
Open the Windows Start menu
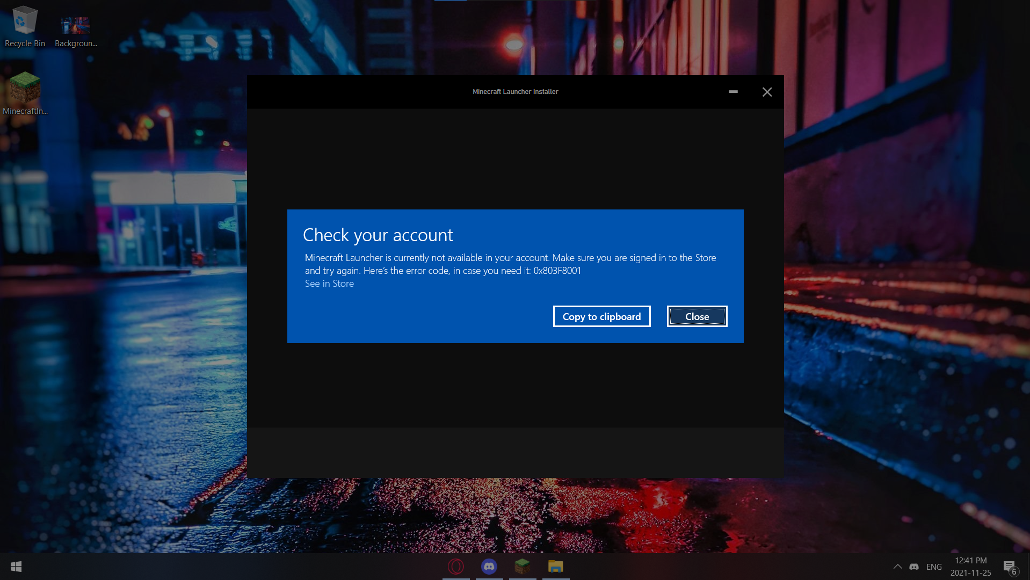coord(16,567)
